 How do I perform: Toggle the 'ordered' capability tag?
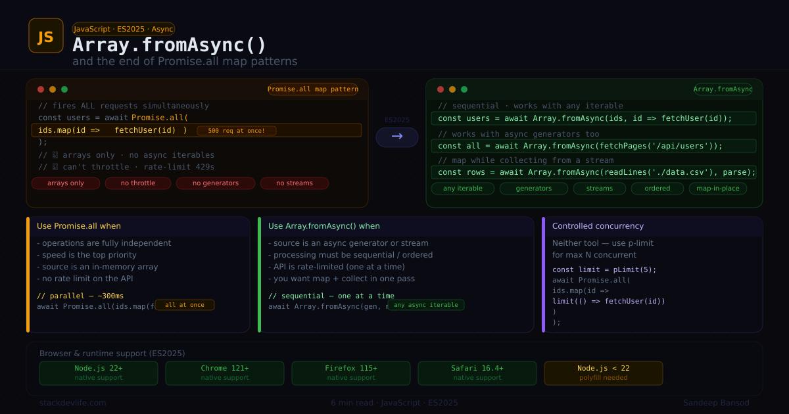click(657, 189)
